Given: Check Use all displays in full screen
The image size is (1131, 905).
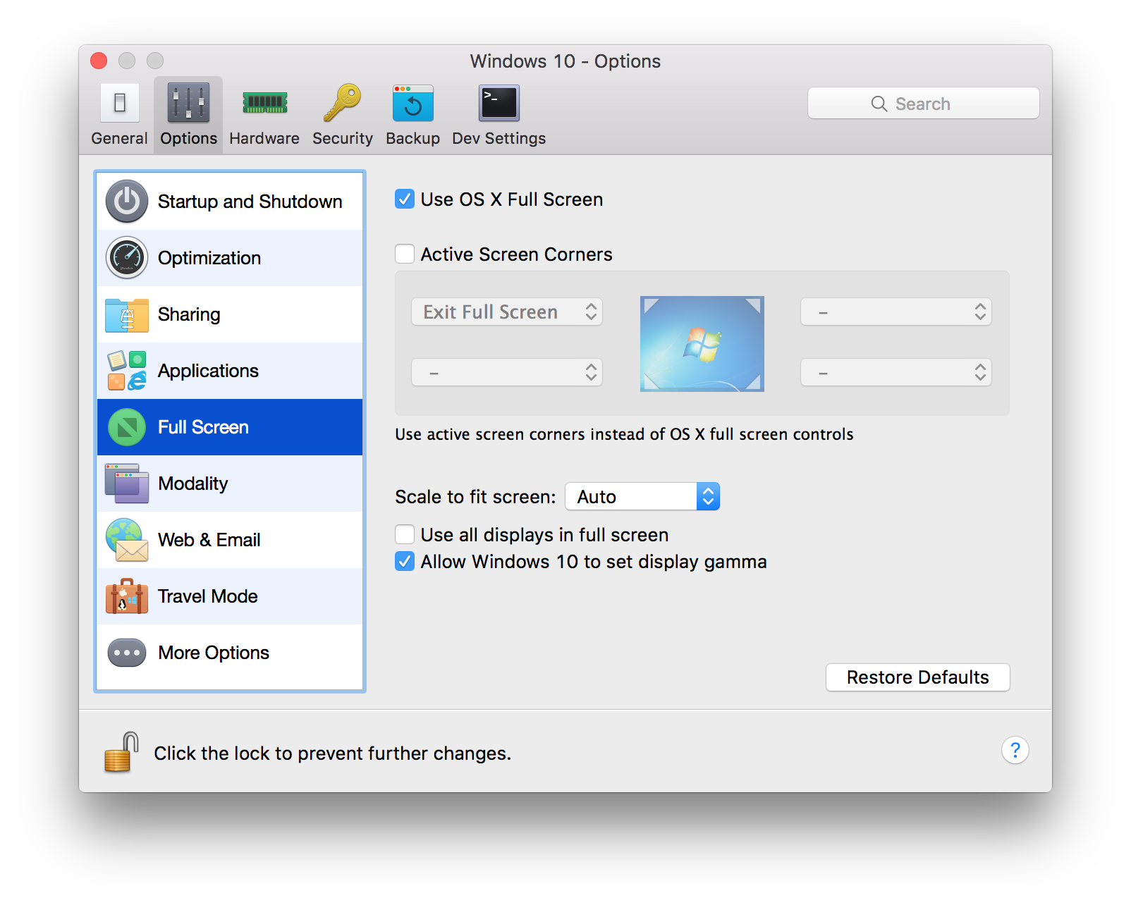Looking at the screenshot, I should pos(405,534).
